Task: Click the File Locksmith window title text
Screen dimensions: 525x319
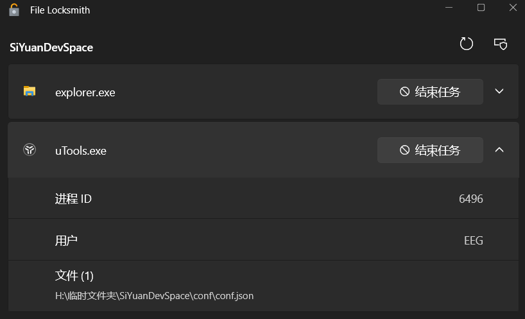Action: (x=60, y=10)
